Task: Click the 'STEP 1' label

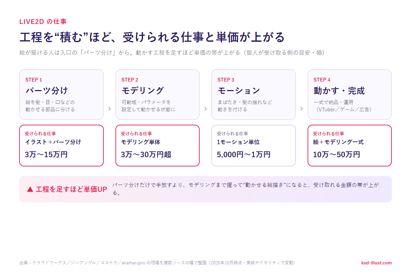Action: tap(34, 80)
